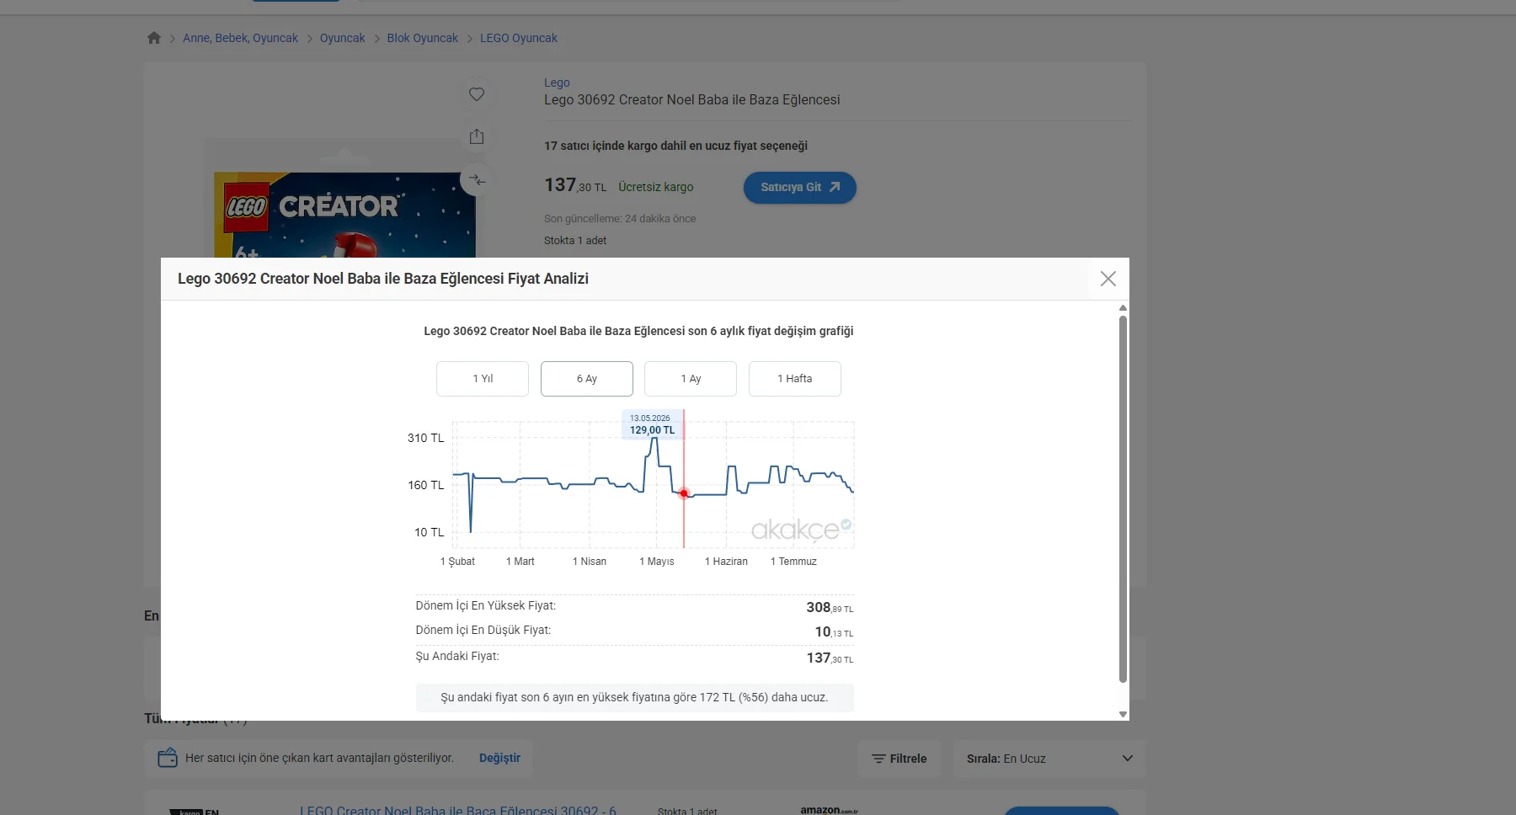Open the Lego brand link
Screen dimensions: 1516x815
coord(557,83)
